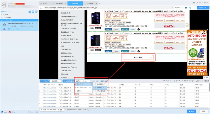Click the 起動 start button

pyautogui.click(x=192, y=111)
